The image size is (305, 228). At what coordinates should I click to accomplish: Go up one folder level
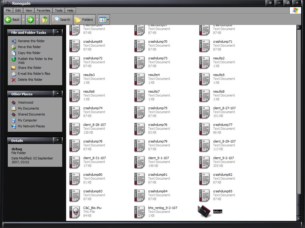pos(45,20)
